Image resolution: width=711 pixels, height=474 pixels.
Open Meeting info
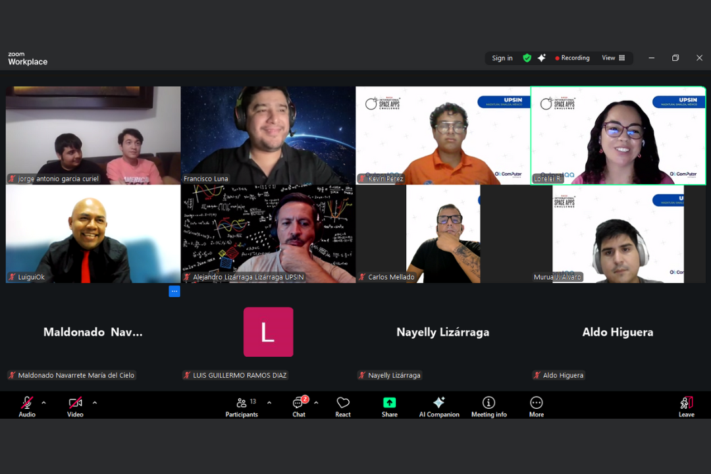pos(488,406)
